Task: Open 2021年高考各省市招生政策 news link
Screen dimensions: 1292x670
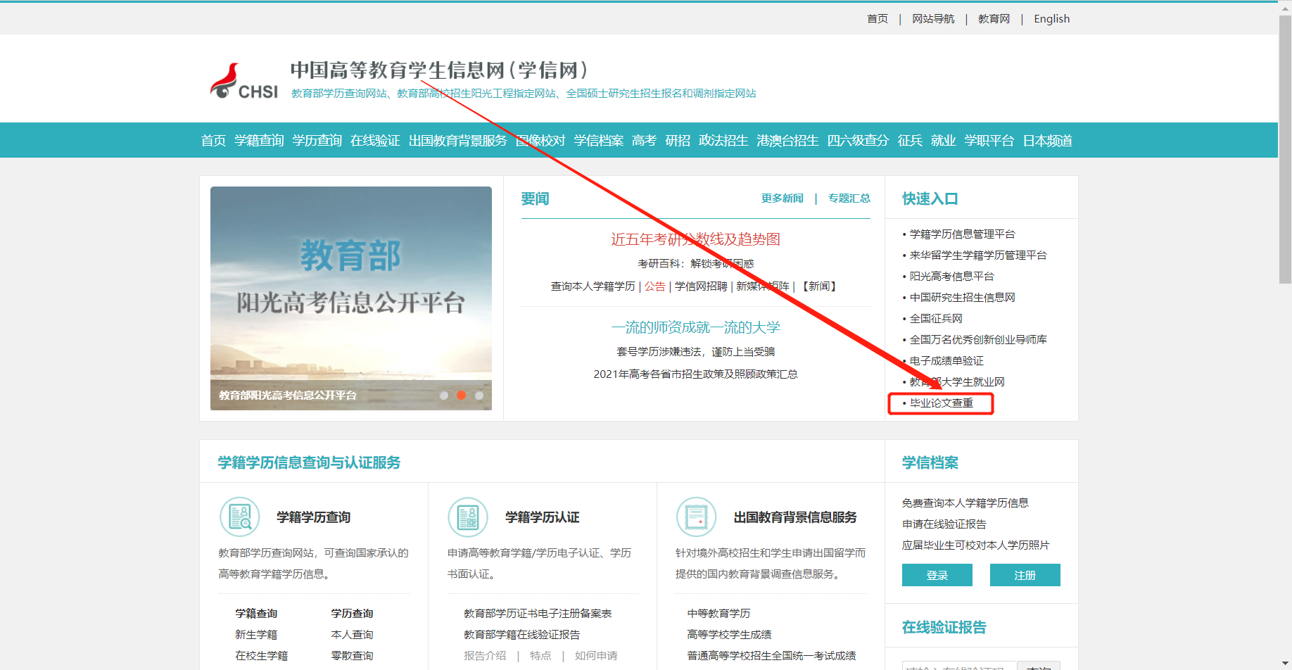Action: [695, 374]
